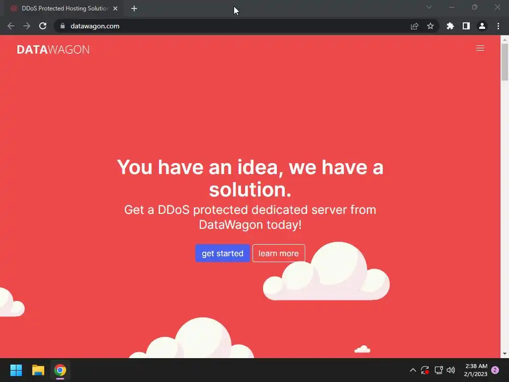The image size is (509, 382).
Task: Open Chrome three-dot menu
Action: tap(498, 26)
